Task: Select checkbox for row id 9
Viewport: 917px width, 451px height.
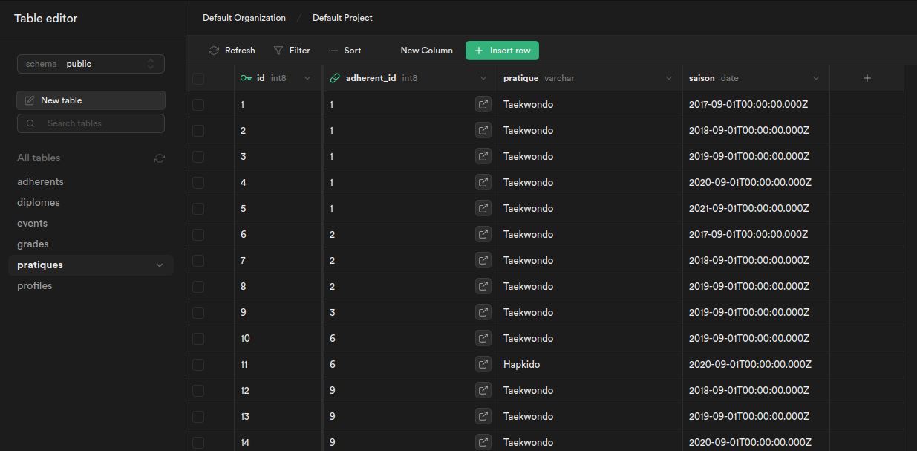Action: click(198, 313)
